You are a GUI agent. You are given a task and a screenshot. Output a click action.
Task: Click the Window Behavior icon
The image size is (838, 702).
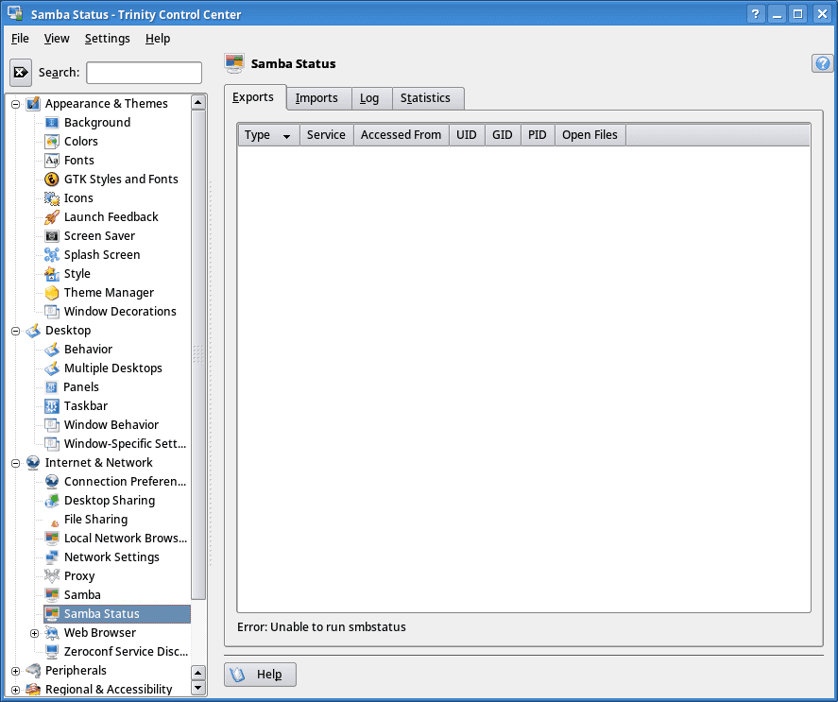click(52, 425)
